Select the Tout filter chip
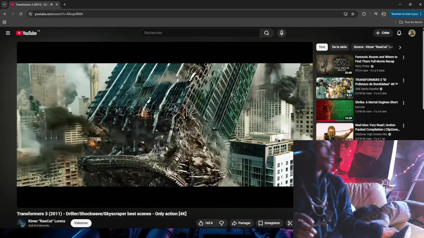 tap(322, 47)
